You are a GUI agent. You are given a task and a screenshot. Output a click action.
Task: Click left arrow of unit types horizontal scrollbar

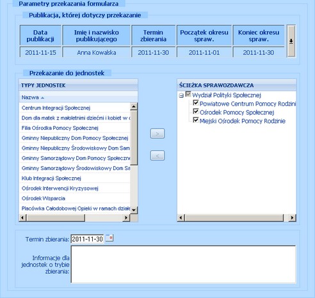tap(22, 218)
